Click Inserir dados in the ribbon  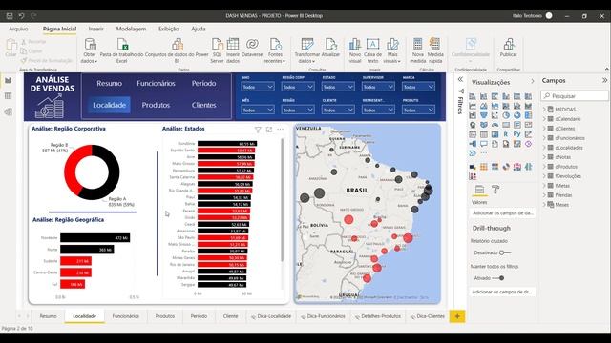[x=233, y=50]
